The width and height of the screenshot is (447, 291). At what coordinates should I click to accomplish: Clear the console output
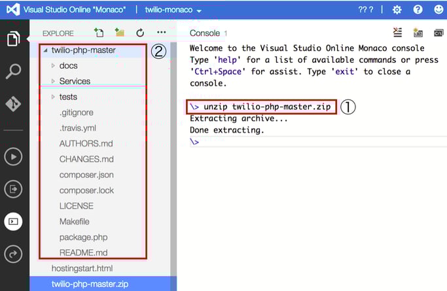click(x=397, y=33)
